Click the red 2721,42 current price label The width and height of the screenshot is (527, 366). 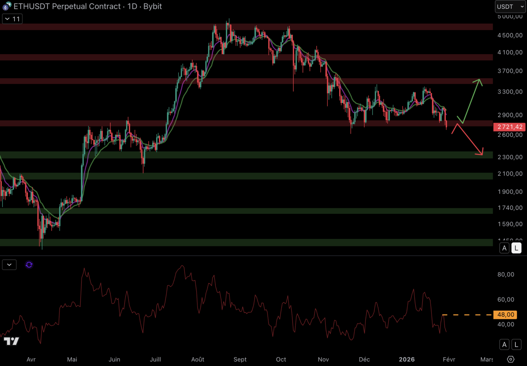[x=509, y=127]
